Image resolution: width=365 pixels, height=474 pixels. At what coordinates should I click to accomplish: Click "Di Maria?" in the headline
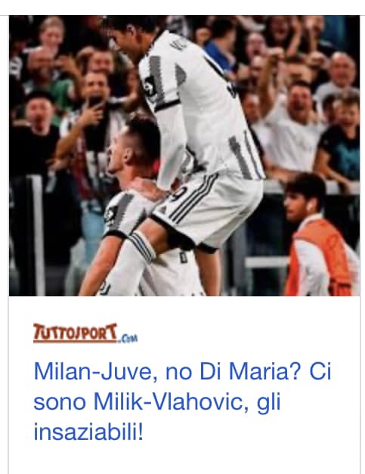click(x=250, y=371)
